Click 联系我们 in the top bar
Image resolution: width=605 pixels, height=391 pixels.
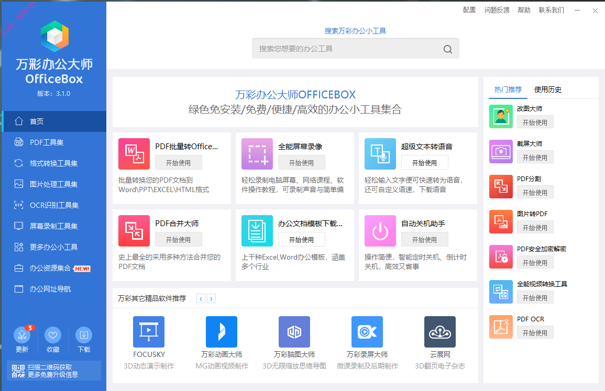point(552,10)
